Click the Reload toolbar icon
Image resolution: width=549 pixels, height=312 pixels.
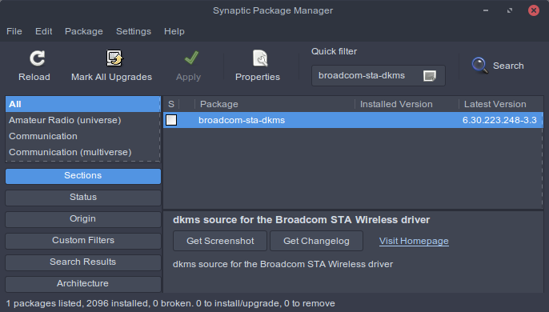37,58
